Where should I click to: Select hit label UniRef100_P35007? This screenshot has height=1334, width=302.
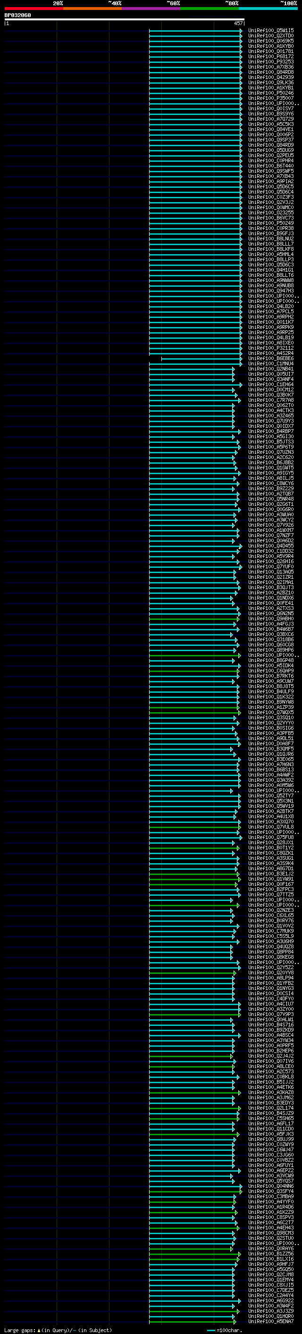click(271, 98)
